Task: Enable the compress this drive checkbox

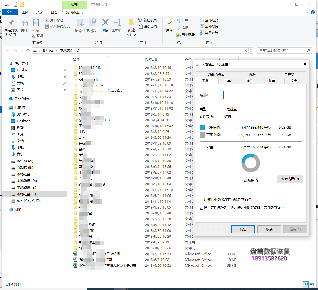Action: point(201,200)
